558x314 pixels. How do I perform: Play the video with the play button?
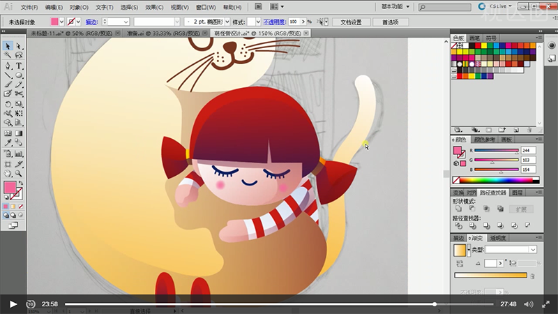13,304
